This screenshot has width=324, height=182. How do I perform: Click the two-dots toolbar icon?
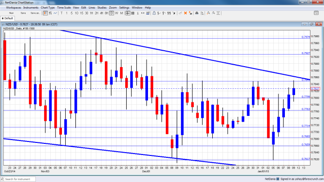point(143,13)
